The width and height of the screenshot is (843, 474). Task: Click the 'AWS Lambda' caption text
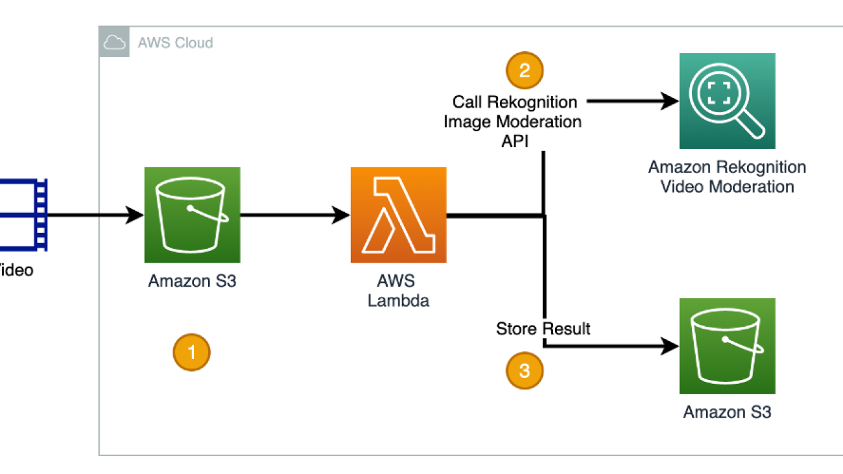click(398, 291)
